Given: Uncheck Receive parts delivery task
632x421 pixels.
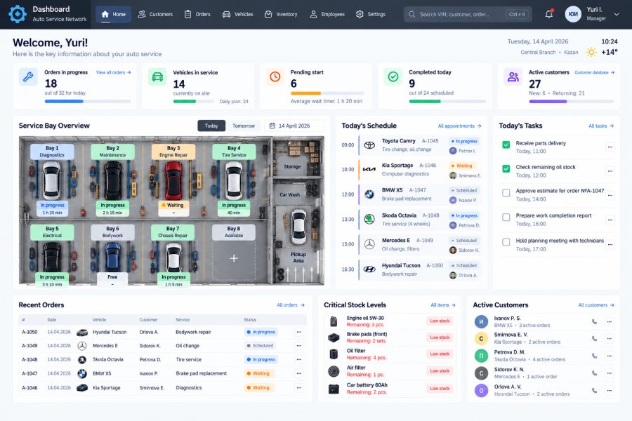Looking at the screenshot, I should [x=506, y=145].
